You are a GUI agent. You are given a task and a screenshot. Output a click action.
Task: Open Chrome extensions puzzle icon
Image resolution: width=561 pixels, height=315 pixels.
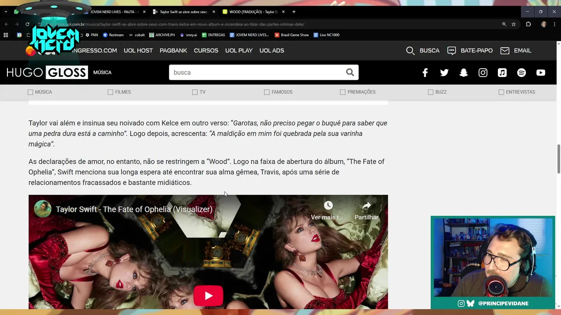click(x=528, y=24)
